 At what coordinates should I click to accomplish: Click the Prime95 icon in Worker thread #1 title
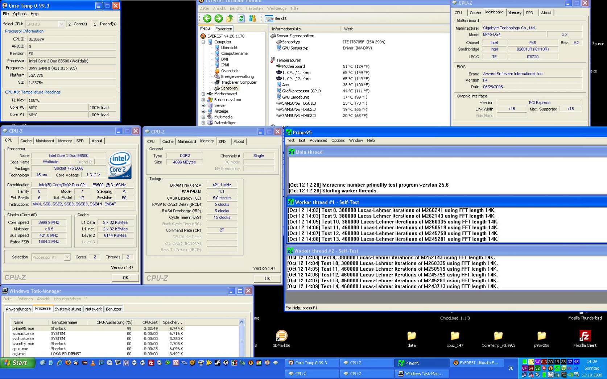(291, 202)
